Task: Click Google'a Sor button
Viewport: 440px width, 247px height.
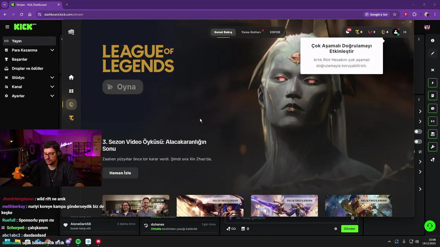Action: [x=376, y=14]
